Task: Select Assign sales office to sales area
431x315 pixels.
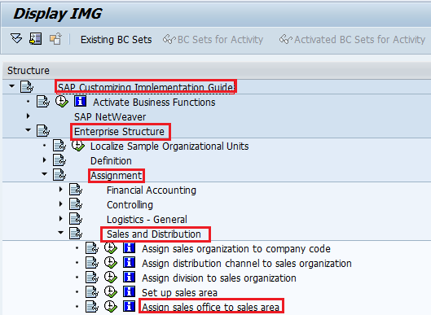Action: coord(210,308)
